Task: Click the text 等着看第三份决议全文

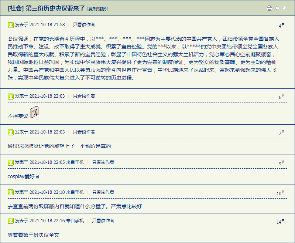Action: click(x=34, y=235)
